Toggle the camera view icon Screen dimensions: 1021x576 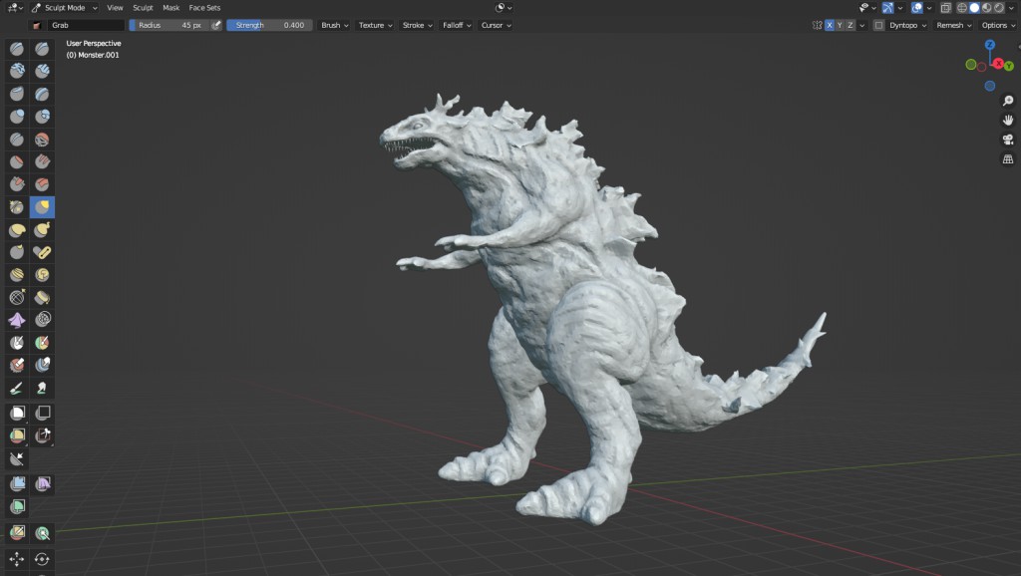point(1008,140)
